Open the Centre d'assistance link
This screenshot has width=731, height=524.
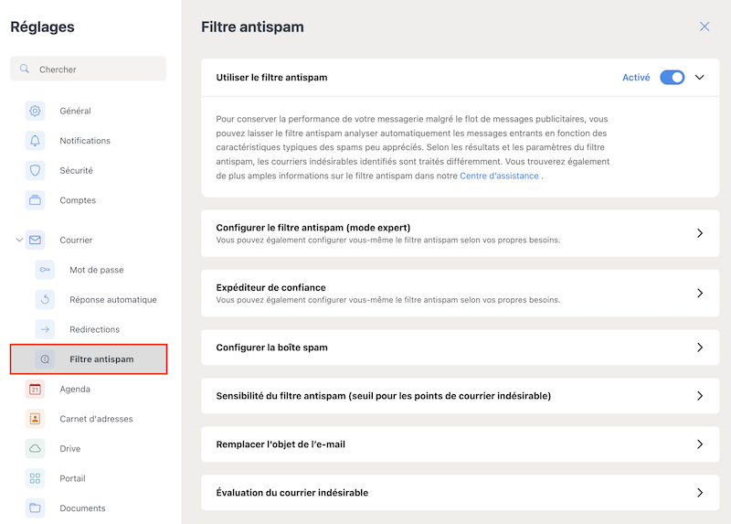[x=499, y=176]
